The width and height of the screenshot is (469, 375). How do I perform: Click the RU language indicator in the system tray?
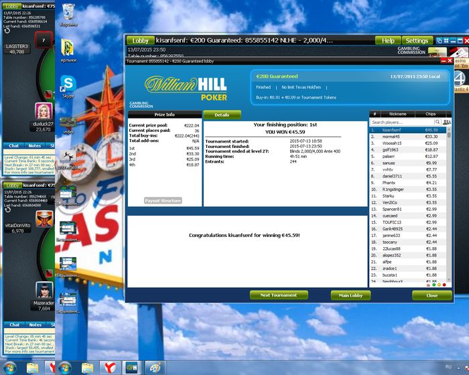pos(448,367)
